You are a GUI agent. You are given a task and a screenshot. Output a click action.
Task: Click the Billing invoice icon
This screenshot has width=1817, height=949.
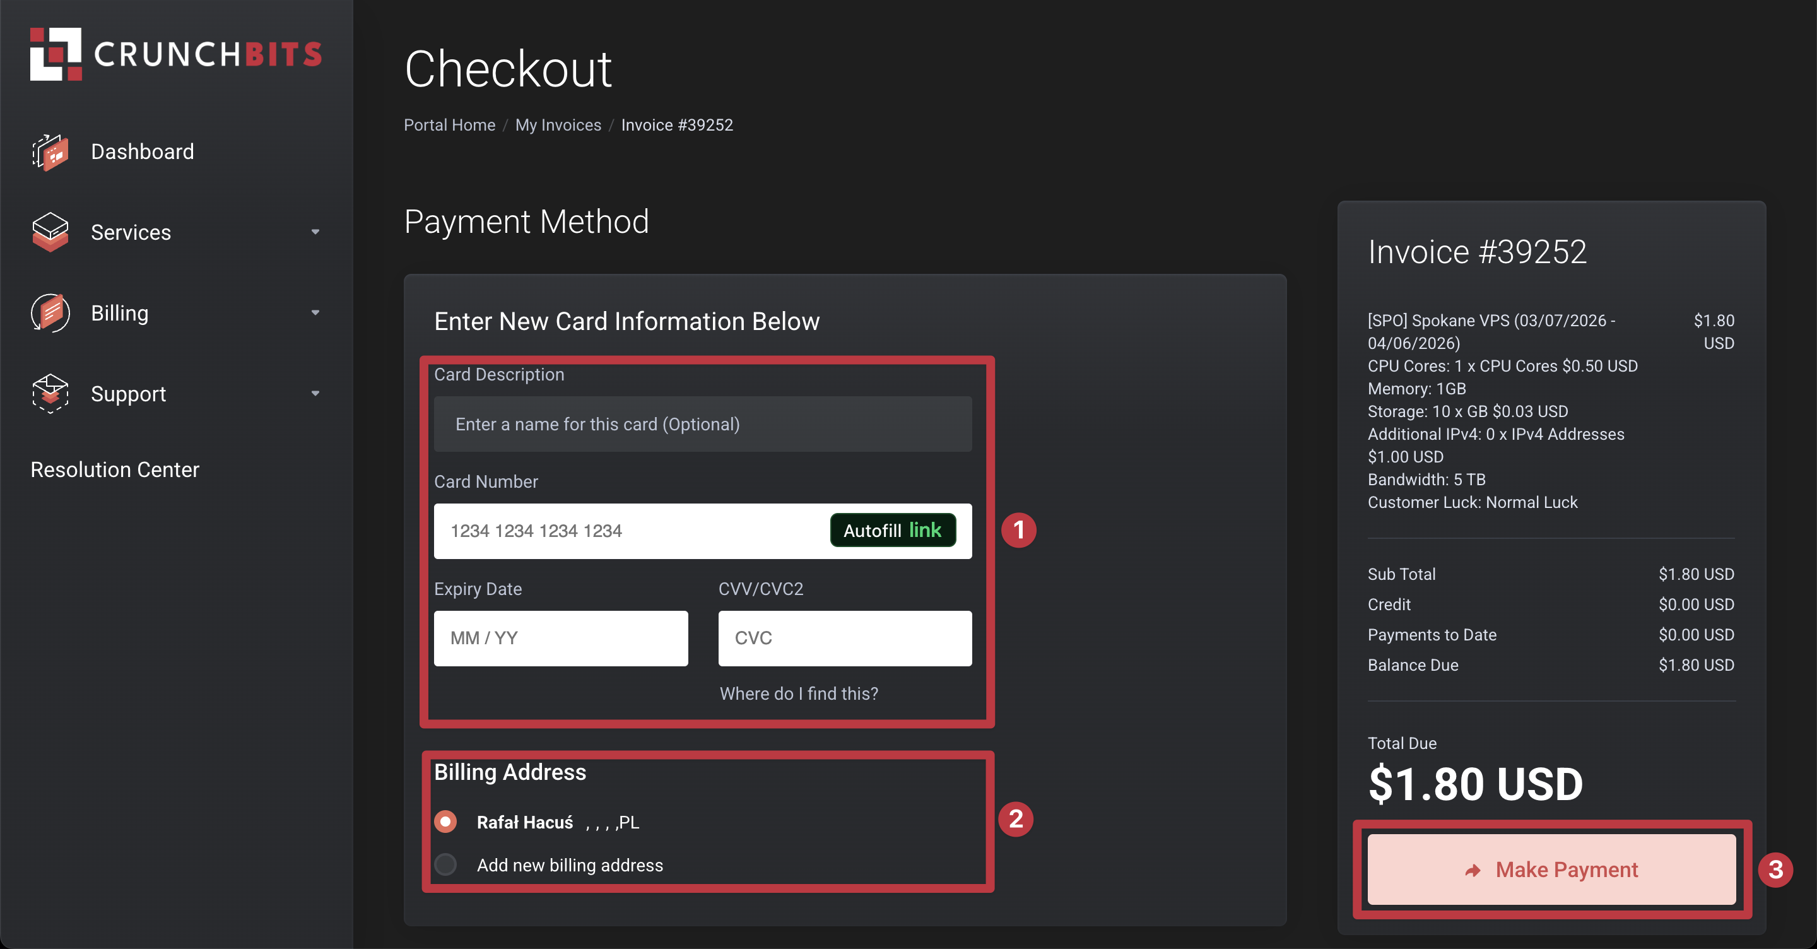(x=50, y=312)
